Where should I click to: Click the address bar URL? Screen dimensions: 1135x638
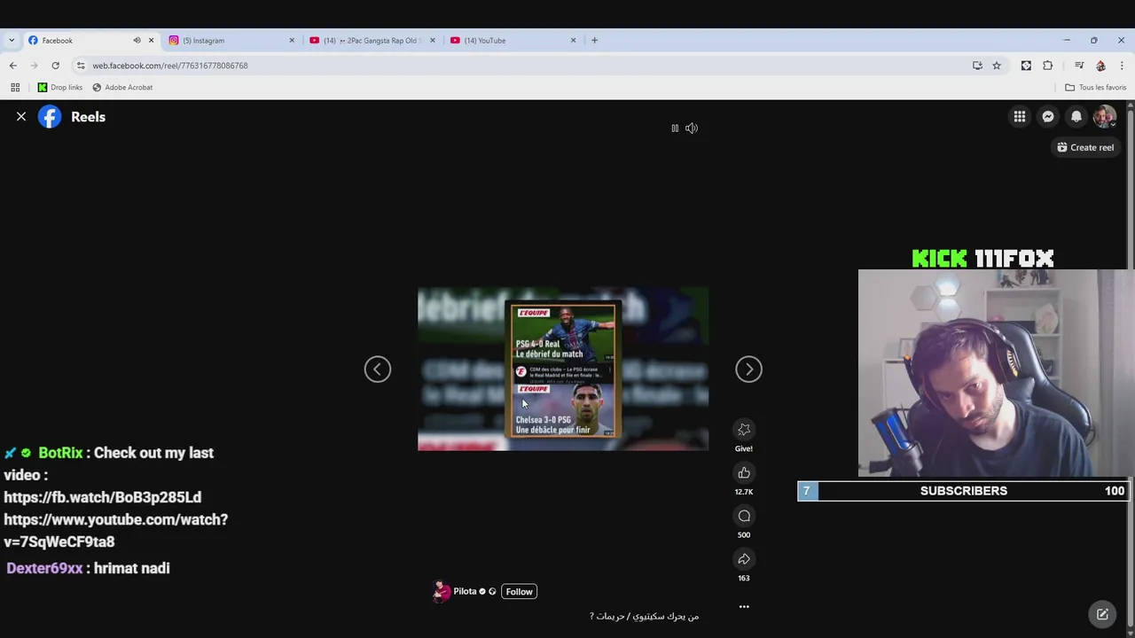[x=170, y=66]
